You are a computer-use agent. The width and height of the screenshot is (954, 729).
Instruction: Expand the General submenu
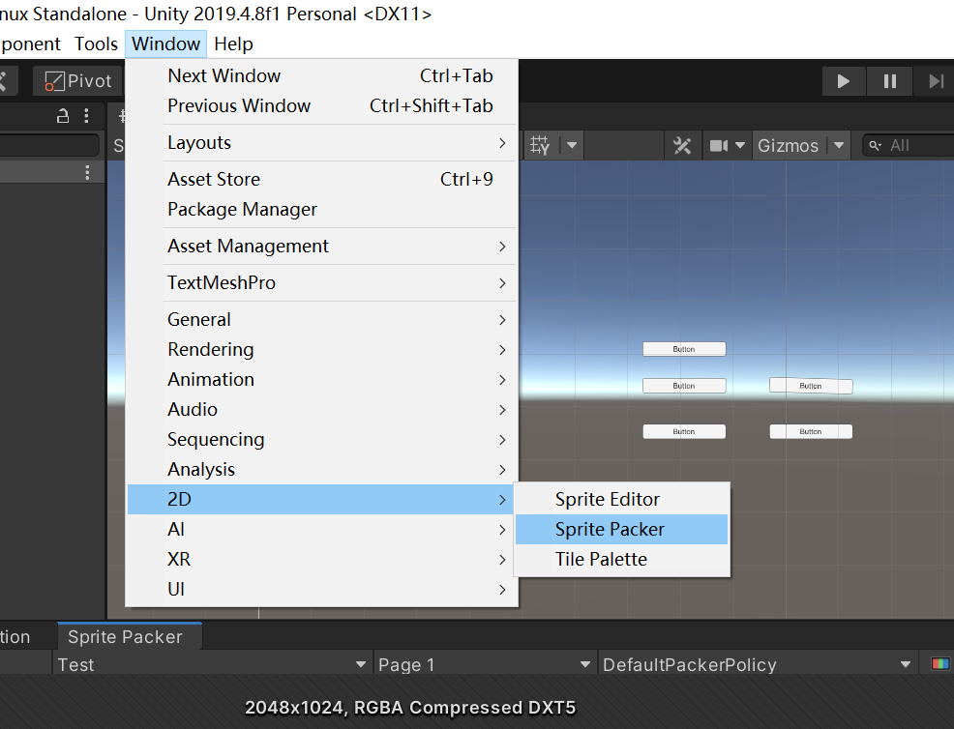coord(322,320)
